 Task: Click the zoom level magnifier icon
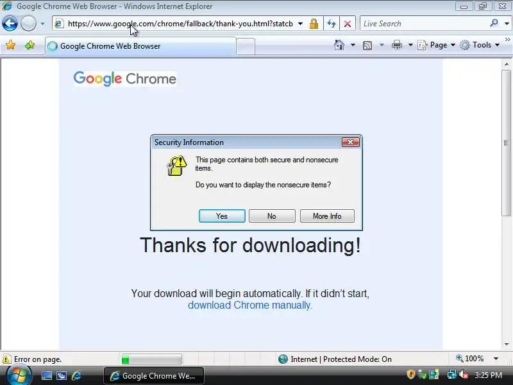(x=459, y=359)
